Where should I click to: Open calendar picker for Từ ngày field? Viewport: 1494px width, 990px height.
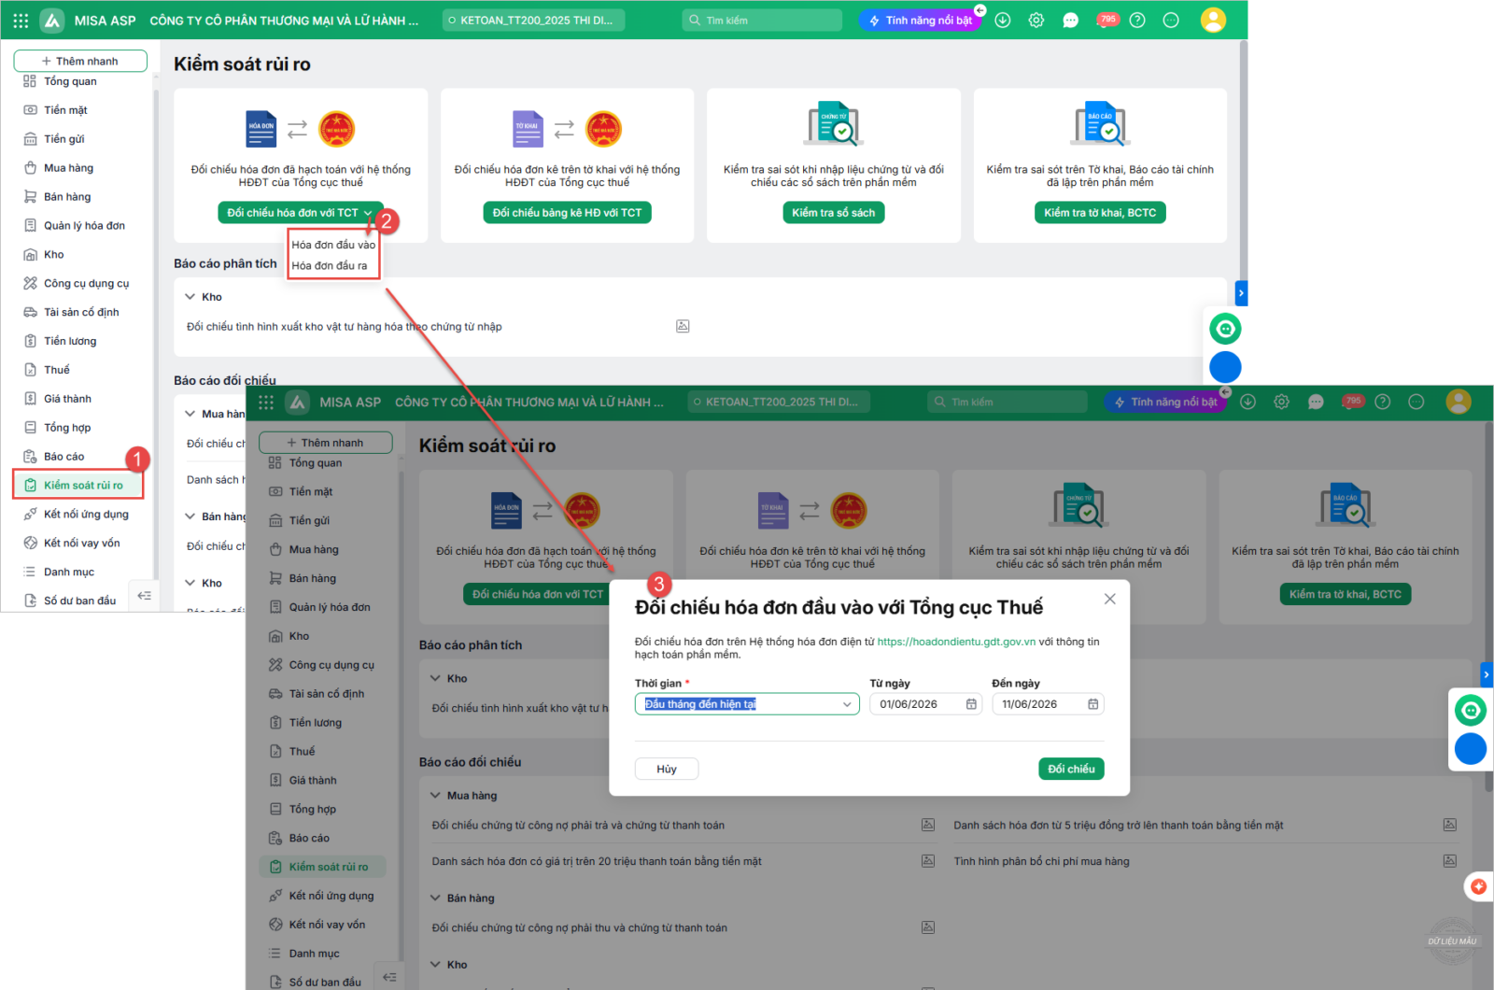971,704
